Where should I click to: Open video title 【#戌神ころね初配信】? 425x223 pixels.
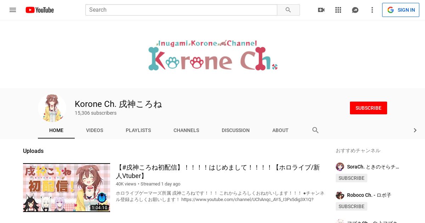coord(218,171)
